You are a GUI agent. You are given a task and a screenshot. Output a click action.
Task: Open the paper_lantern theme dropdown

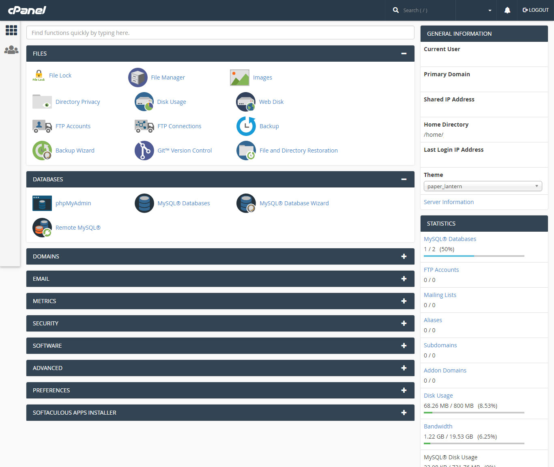click(x=483, y=186)
